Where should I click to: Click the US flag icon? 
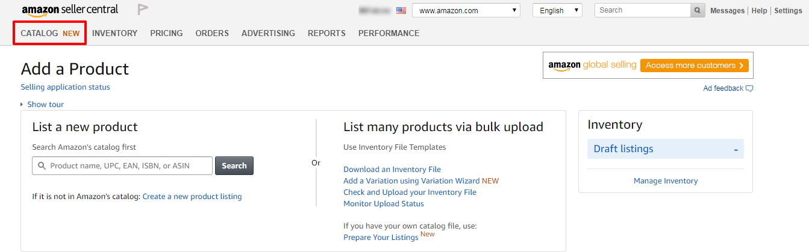point(401,11)
